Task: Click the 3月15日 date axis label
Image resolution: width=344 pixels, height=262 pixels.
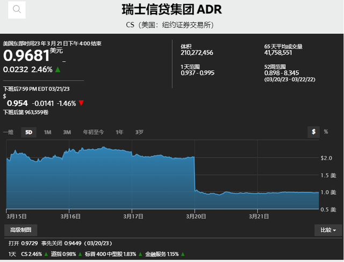Action: [x=17, y=216]
